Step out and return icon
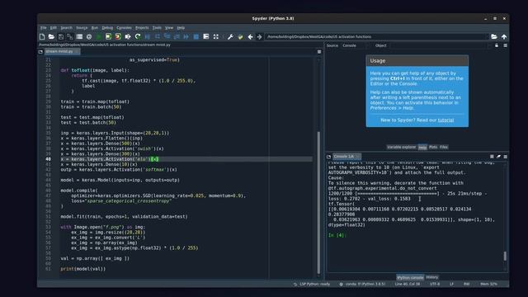Screen dimensions: 528x297 [x=177, y=36]
